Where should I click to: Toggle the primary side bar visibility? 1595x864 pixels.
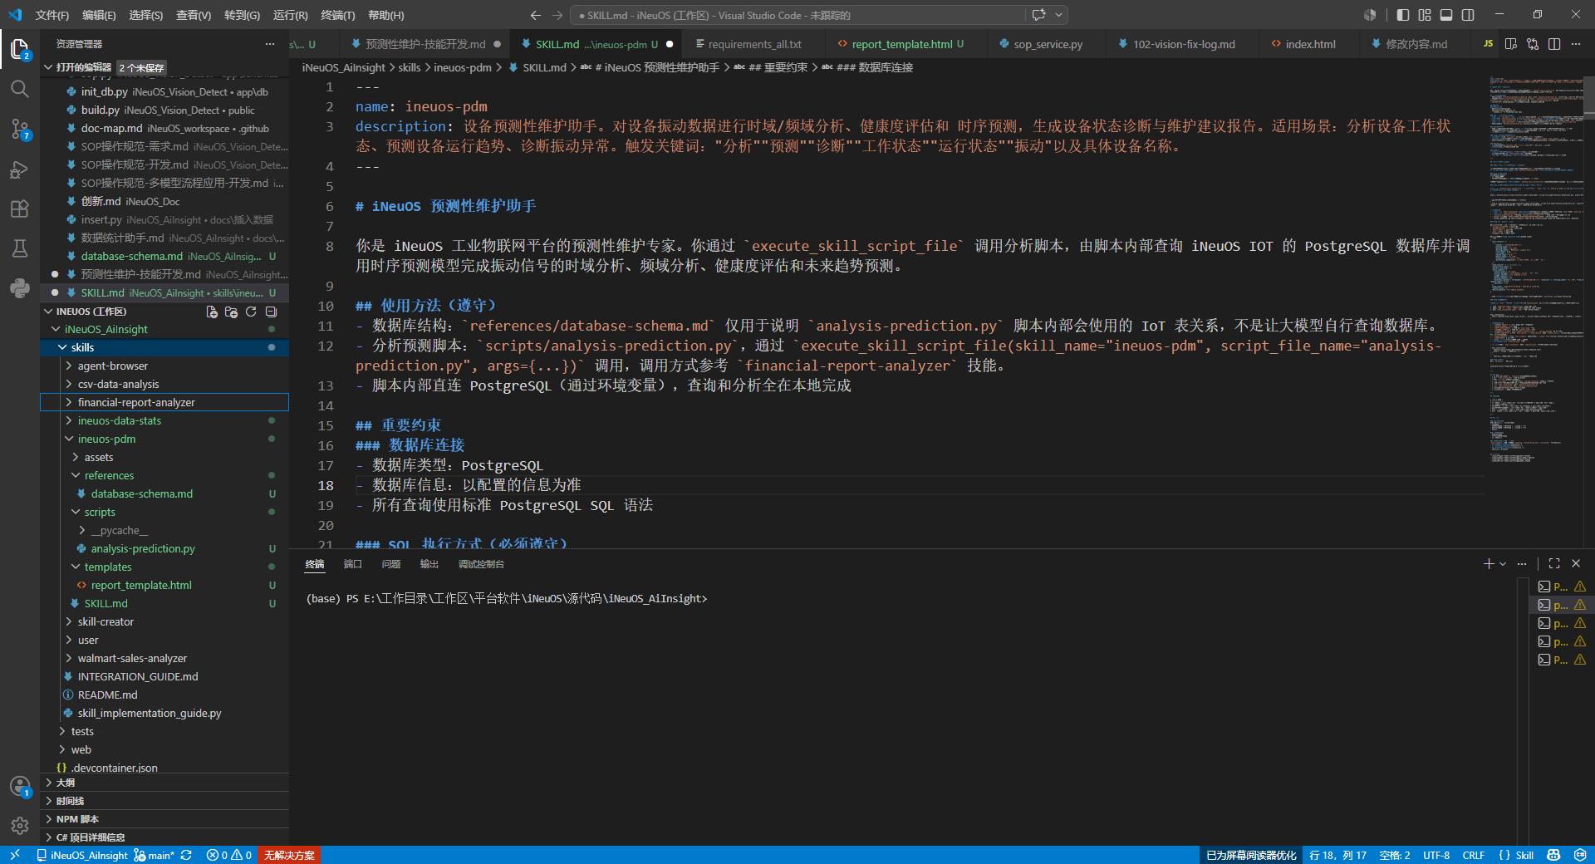tap(1403, 15)
